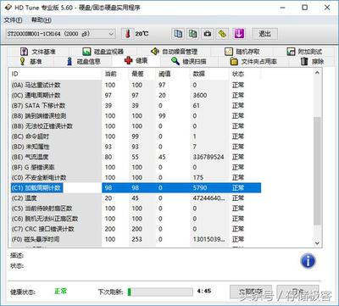Click the copy text to clipboard icon
Image resolution: width=339 pixels, height=306 pixels.
178,34
